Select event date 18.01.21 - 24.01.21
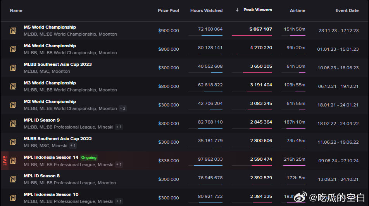This screenshot has height=206, width=369. (338, 105)
